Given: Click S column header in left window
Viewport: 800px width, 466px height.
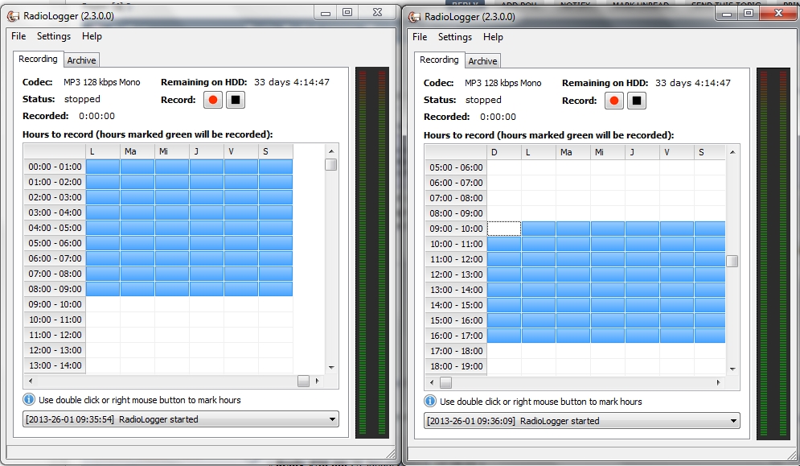Looking at the screenshot, I should pyautogui.click(x=276, y=151).
